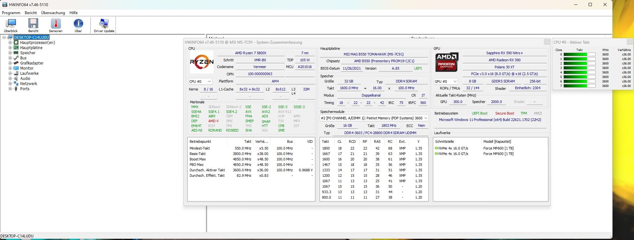Open Sensoren thermometer icon

coord(56,25)
